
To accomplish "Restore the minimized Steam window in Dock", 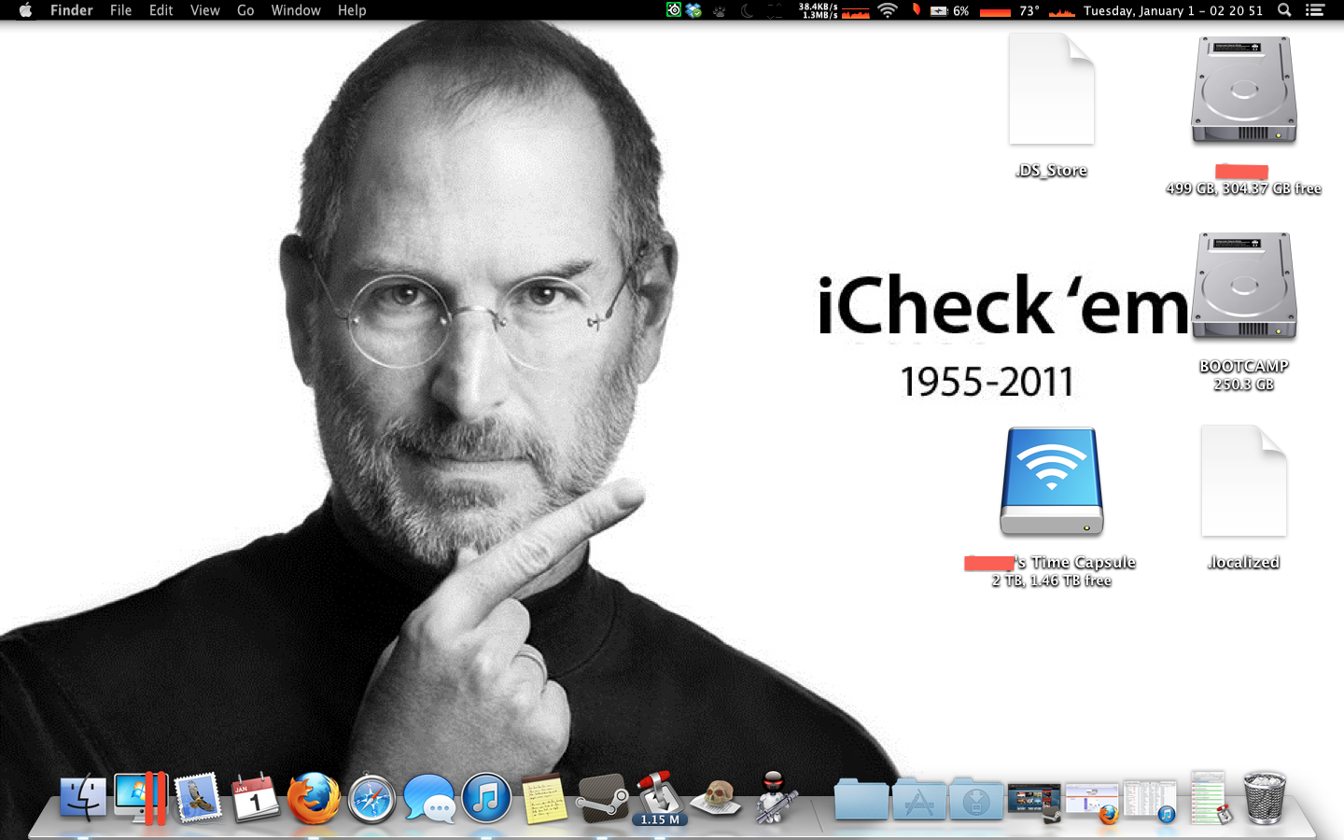I will point(1034,802).
